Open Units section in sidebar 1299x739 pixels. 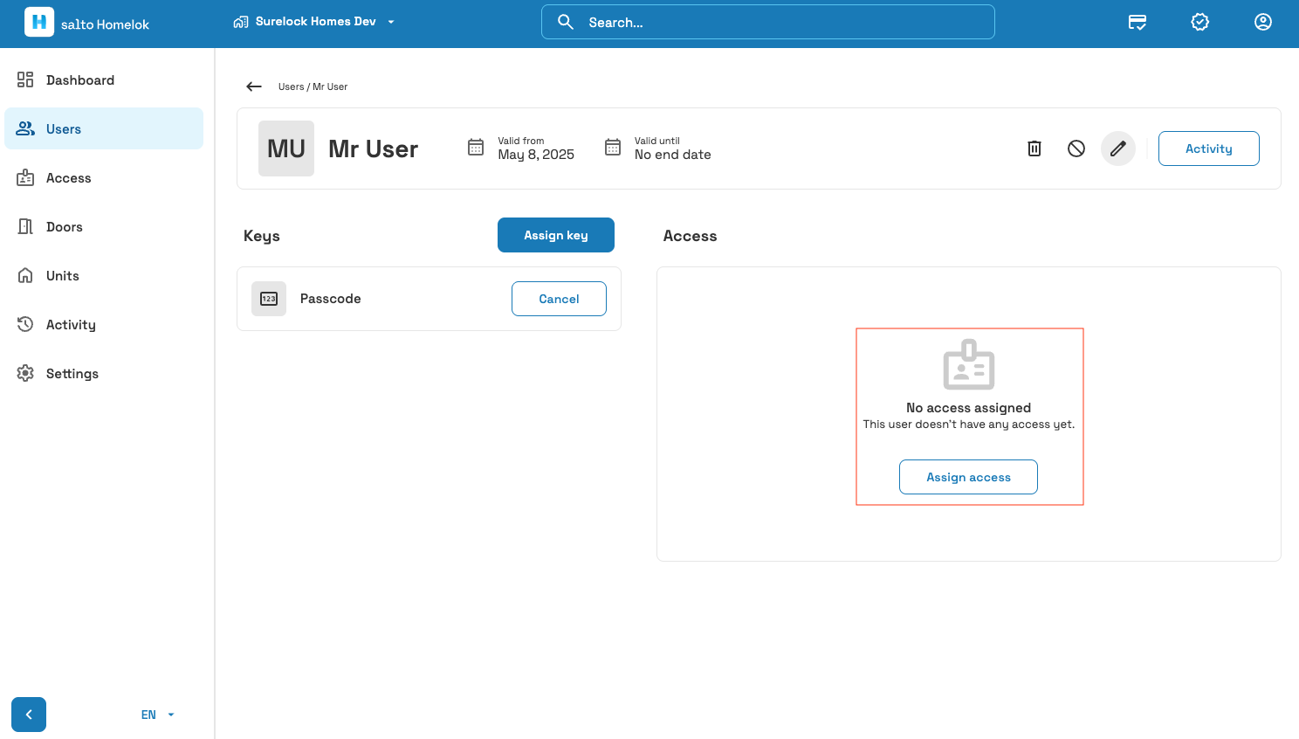coord(104,275)
